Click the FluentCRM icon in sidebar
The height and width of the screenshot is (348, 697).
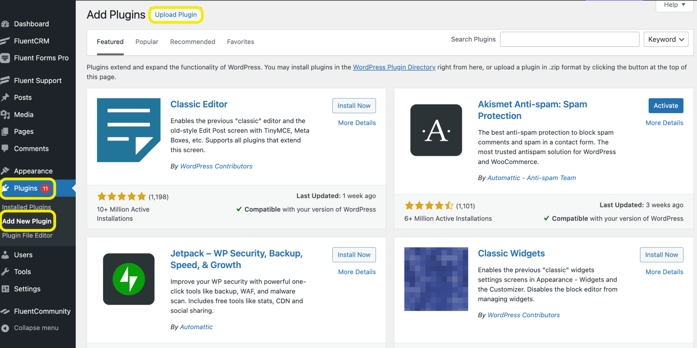click(x=5, y=41)
